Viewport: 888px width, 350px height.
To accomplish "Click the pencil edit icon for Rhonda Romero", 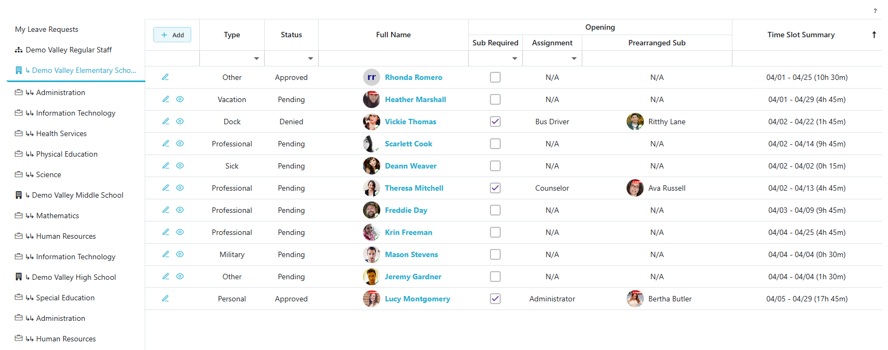I will 165,77.
